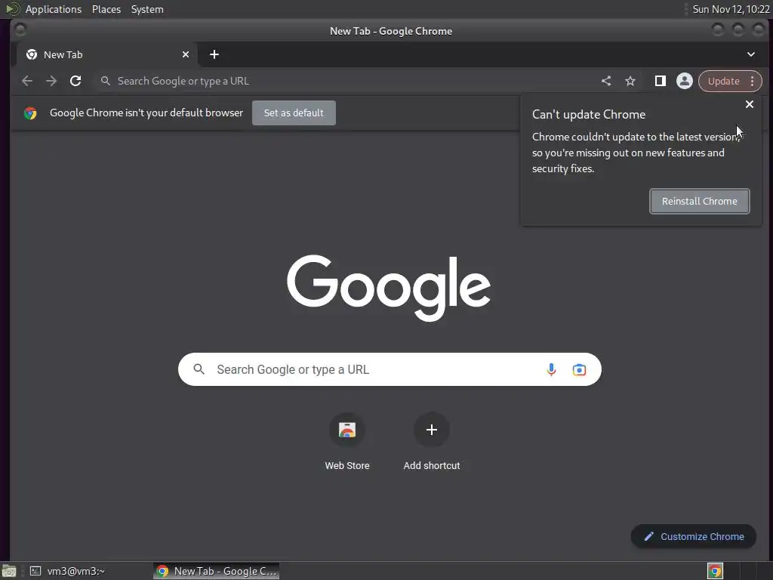Click the Can't update Chrome heading
This screenshot has width=773, height=580.
coord(589,115)
